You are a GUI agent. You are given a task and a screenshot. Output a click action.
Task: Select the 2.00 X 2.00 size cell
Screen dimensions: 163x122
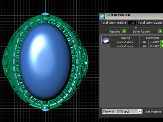125,42
